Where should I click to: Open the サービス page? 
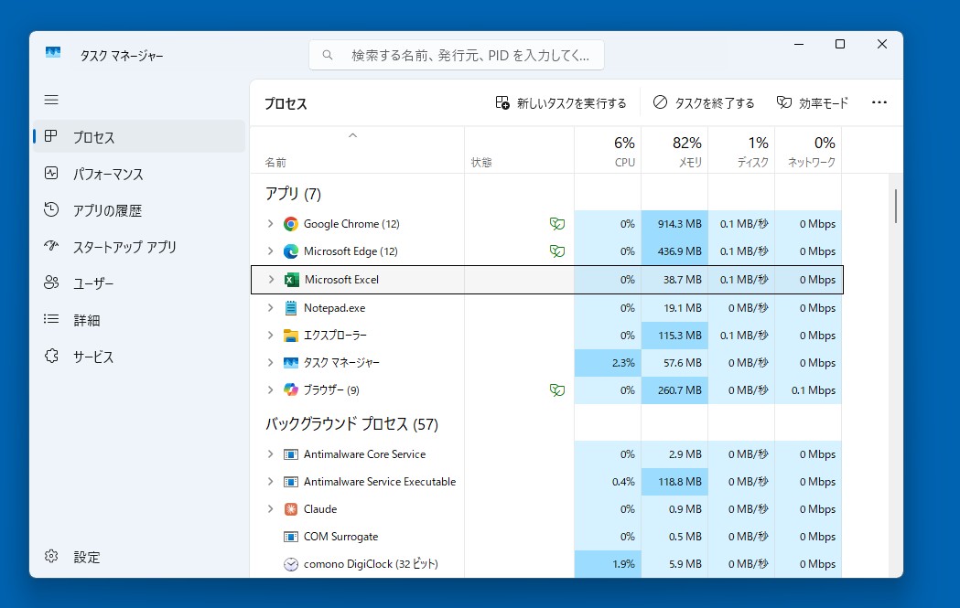point(140,357)
